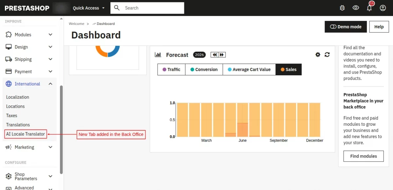
Task: Click the Design monitor icon
Action: (x=9, y=47)
